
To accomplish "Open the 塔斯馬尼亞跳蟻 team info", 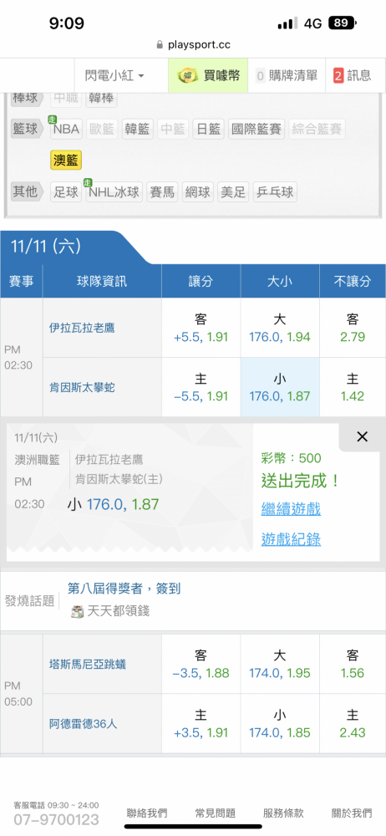I will [x=88, y=665].
